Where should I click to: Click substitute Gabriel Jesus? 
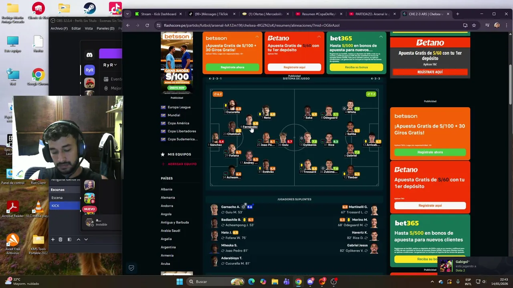(357, 245)
